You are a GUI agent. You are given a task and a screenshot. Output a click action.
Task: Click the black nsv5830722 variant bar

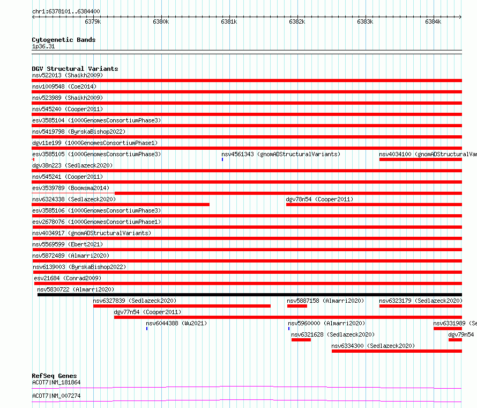250,295
